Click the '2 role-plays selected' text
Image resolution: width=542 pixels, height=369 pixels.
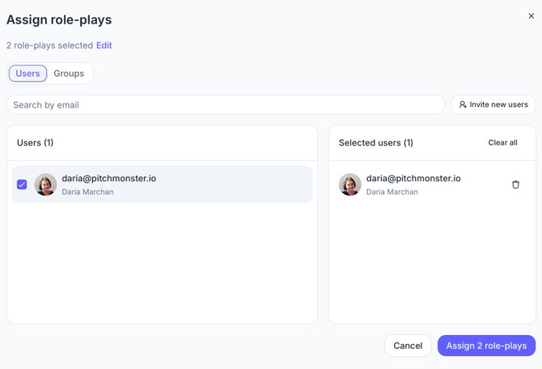click(49, 45)
